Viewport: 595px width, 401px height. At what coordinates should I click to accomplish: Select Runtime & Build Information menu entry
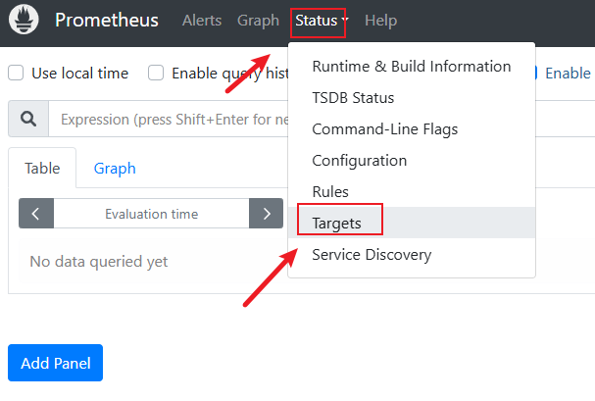pos(412,67)
